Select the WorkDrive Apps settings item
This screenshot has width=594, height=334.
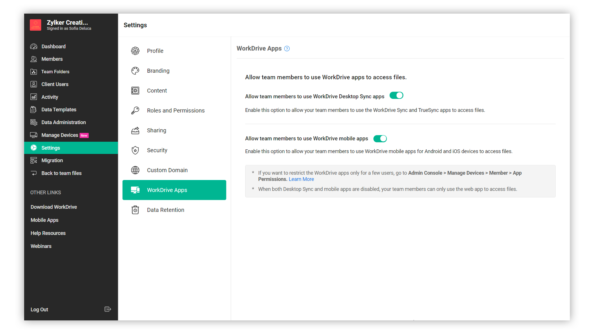pyautogui.click(x=174, y=190)
